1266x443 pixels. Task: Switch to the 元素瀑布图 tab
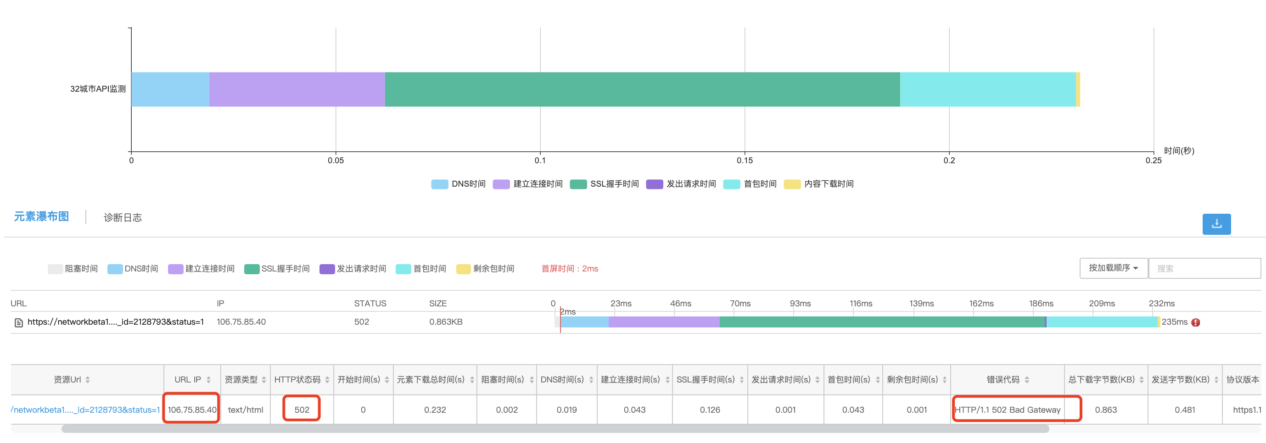[41, 216]
